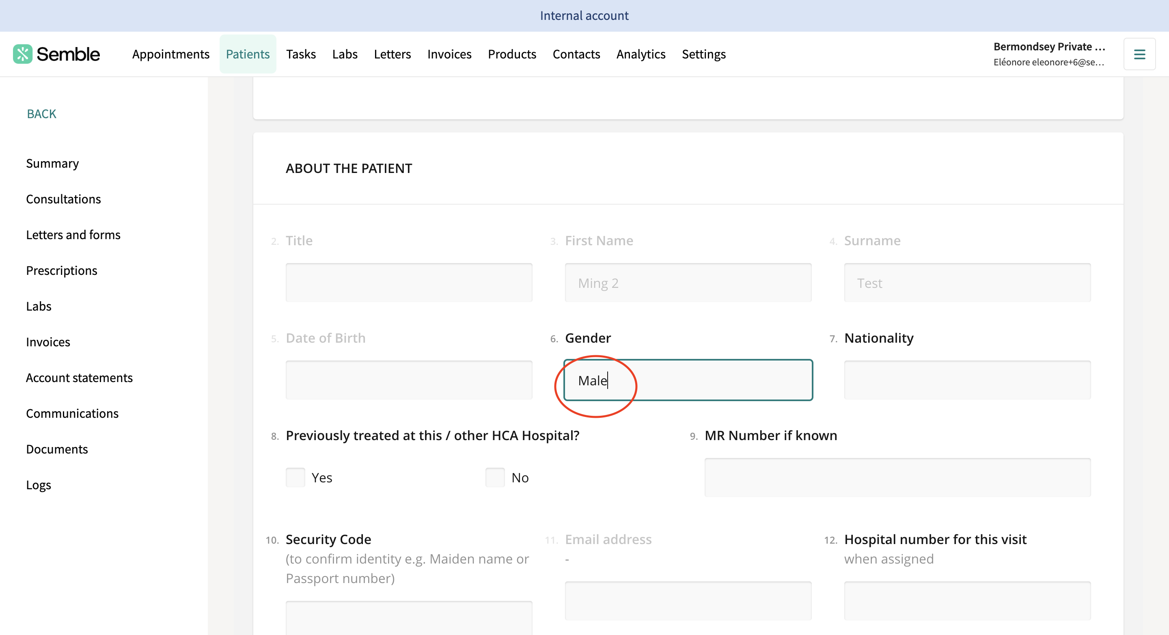Screen dimensions: 1169x635
Task: Go to the Patients tab
Action: click(248, 54)
